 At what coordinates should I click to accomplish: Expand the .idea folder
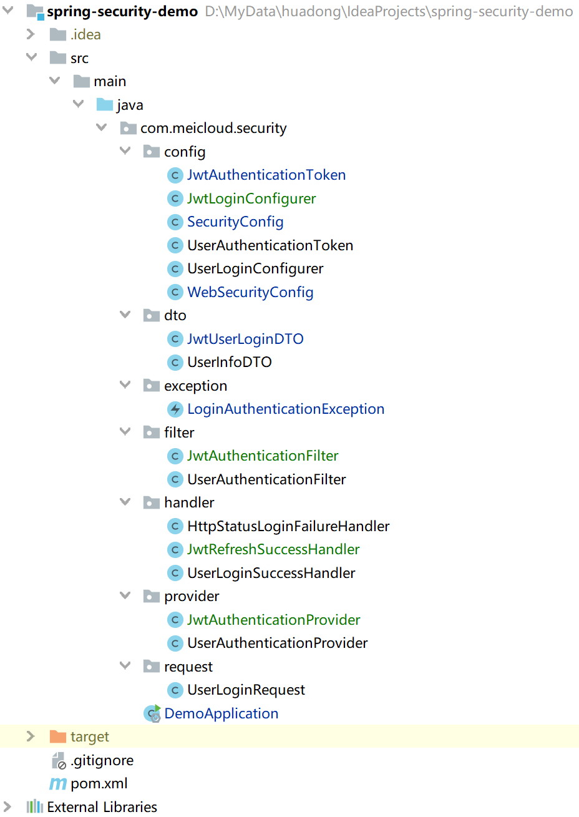[x=31, y=34]
